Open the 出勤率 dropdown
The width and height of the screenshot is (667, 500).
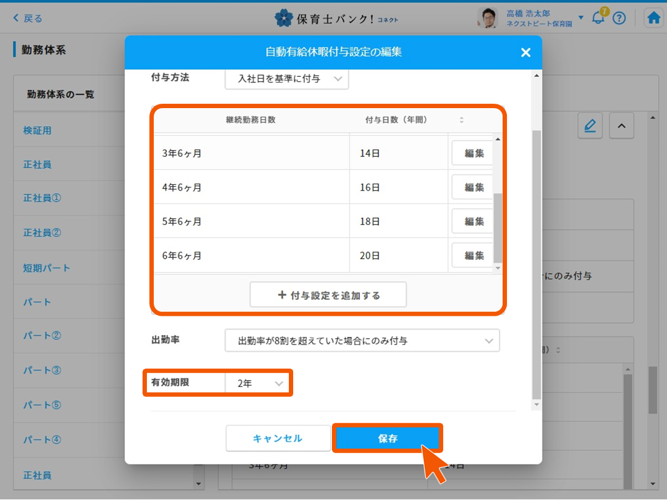[x=363, y=340]
